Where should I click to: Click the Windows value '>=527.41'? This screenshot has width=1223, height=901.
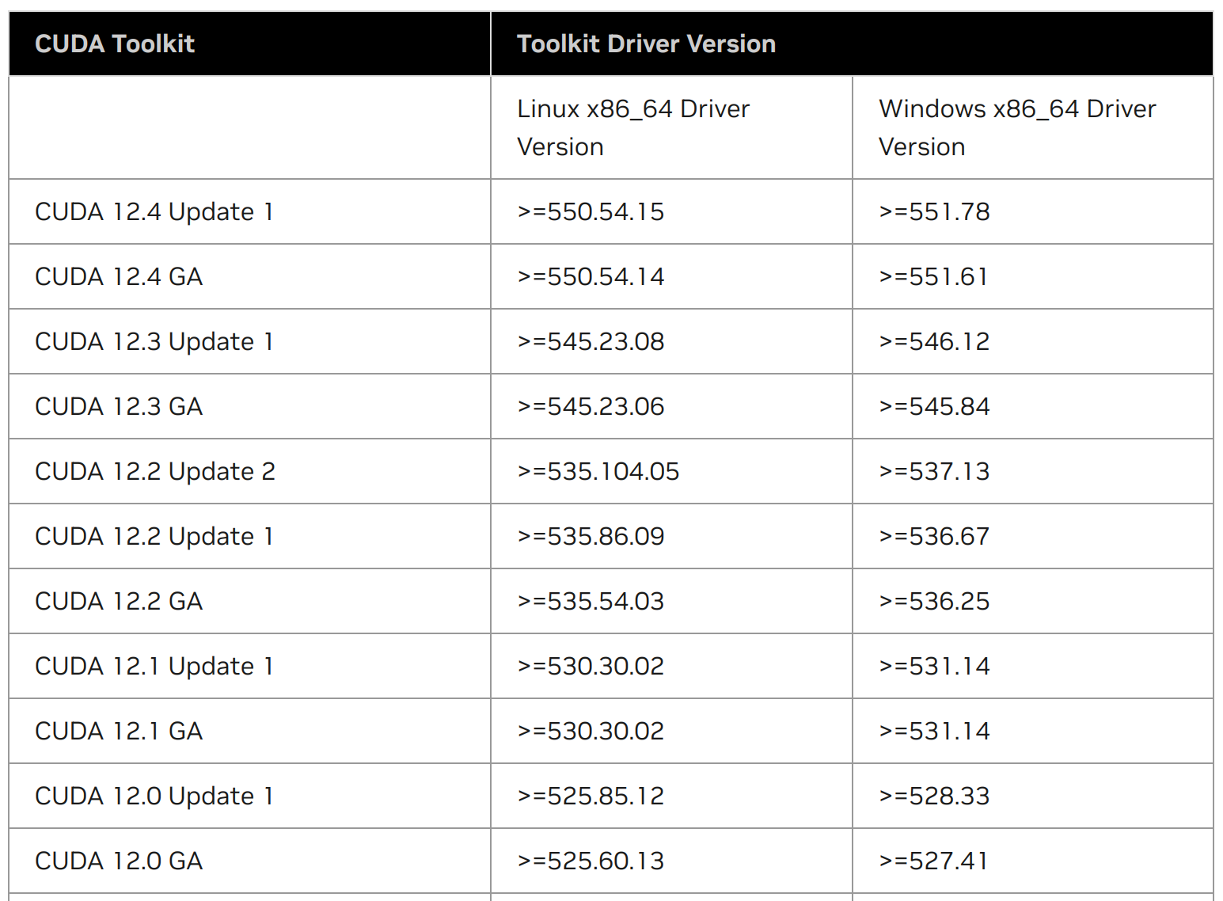934,861
